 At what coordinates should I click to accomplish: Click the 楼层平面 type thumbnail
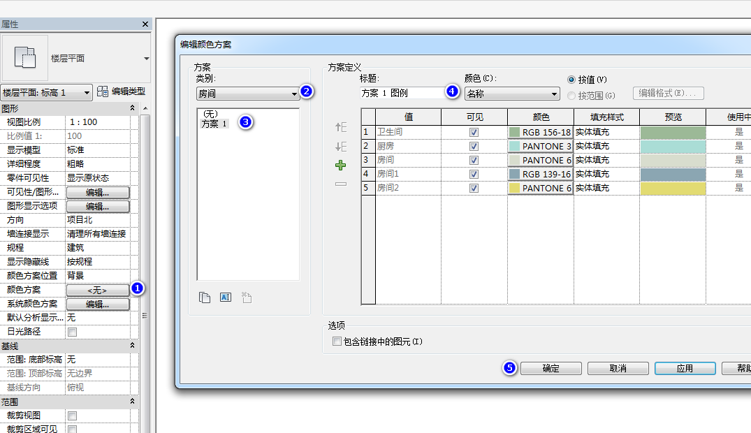[25, 57]
